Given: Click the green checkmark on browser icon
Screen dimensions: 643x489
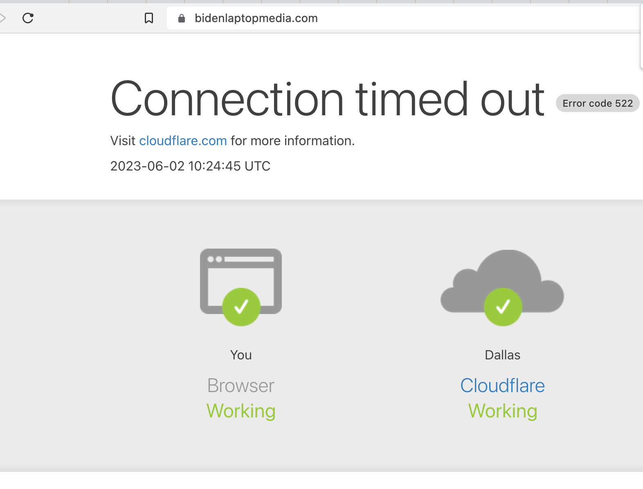Looking at the screenshot, I should pyautogui.click(x=241, y=307).
